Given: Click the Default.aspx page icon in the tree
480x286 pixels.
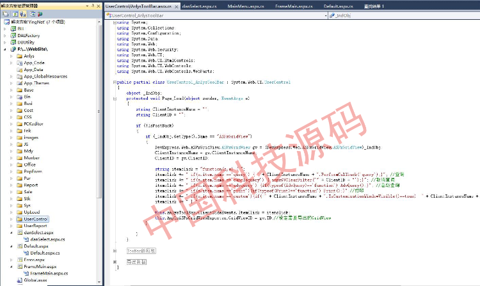Looking at the screenshot, I should pyautogui.click(x=20, y=246).
